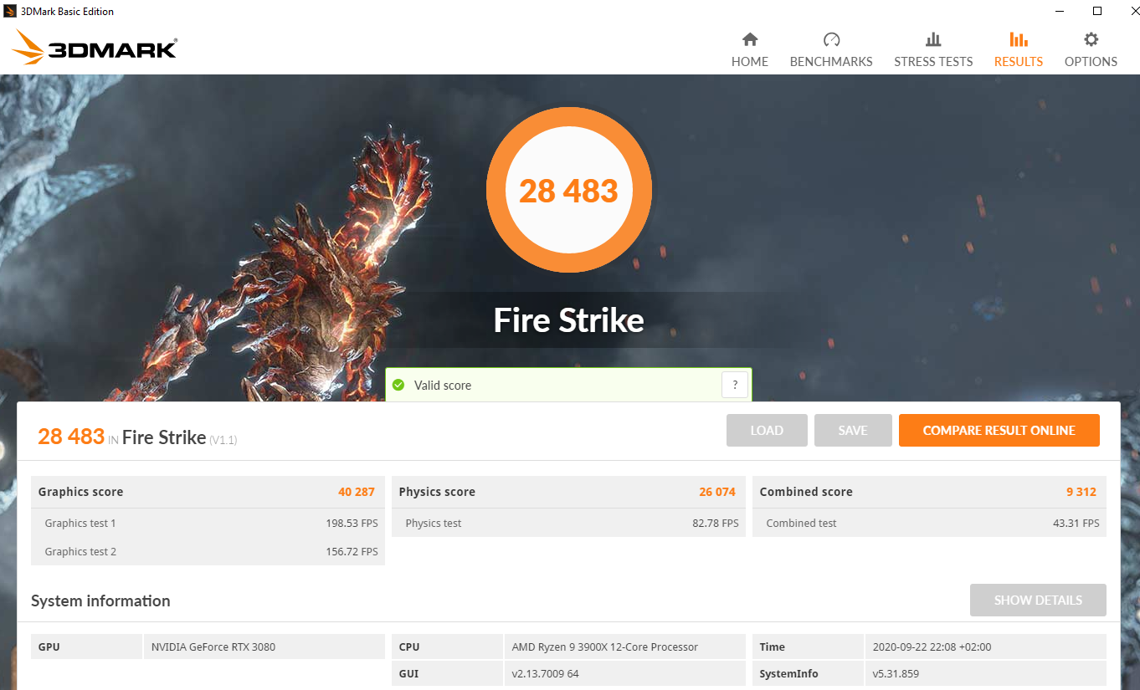Click the 3DMark logo in header
1140x690 pixels.
coord(94,48)
